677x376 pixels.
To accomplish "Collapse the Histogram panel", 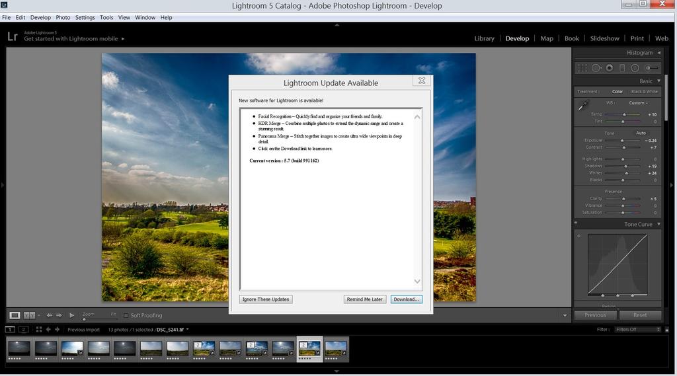I will pos(658,53).
